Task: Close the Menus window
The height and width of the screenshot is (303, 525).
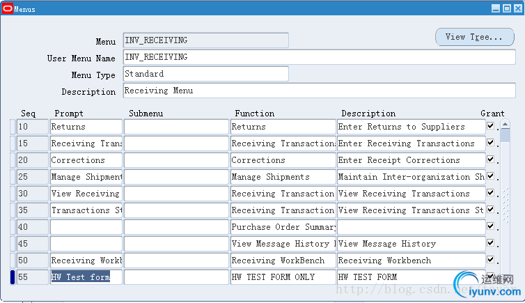Action: (517, 9)
